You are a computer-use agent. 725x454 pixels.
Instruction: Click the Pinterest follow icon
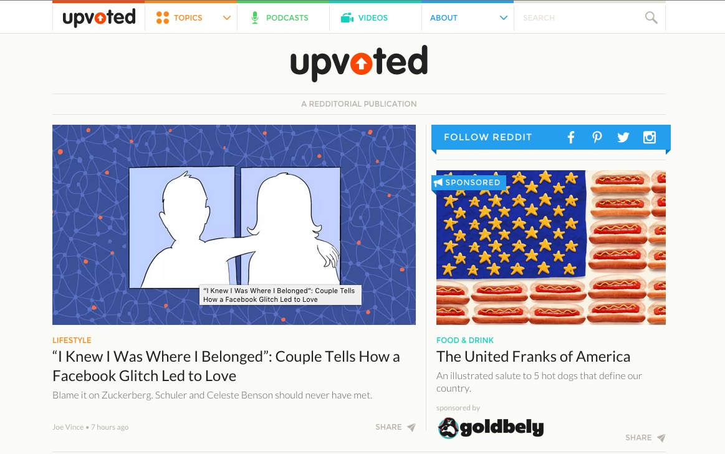point(597,137)
